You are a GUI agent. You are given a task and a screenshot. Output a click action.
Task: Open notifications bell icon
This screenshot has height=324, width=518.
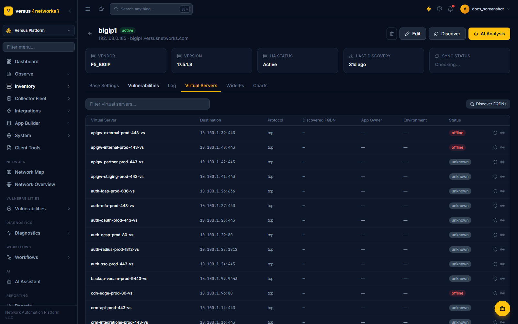[x=450, y=9]
